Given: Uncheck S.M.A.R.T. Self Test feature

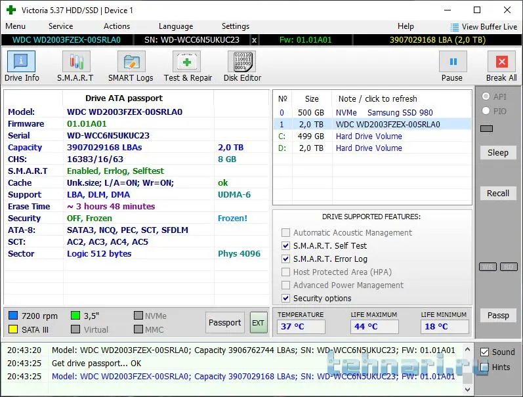Looking at the screenshot, I should pos(285,245).
